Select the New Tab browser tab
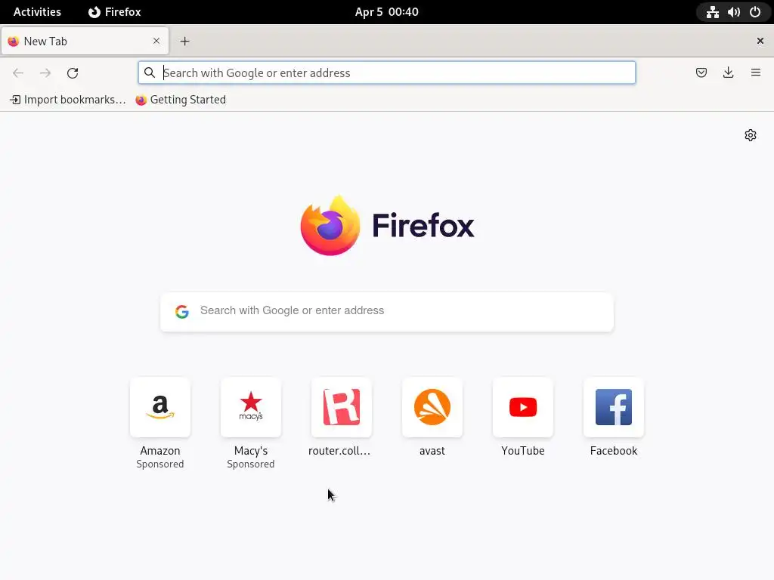This screenshot has height=580, width=774. tap(85, 41)
